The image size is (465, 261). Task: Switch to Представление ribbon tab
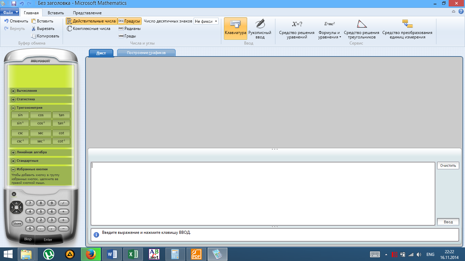tap(87, 13)
